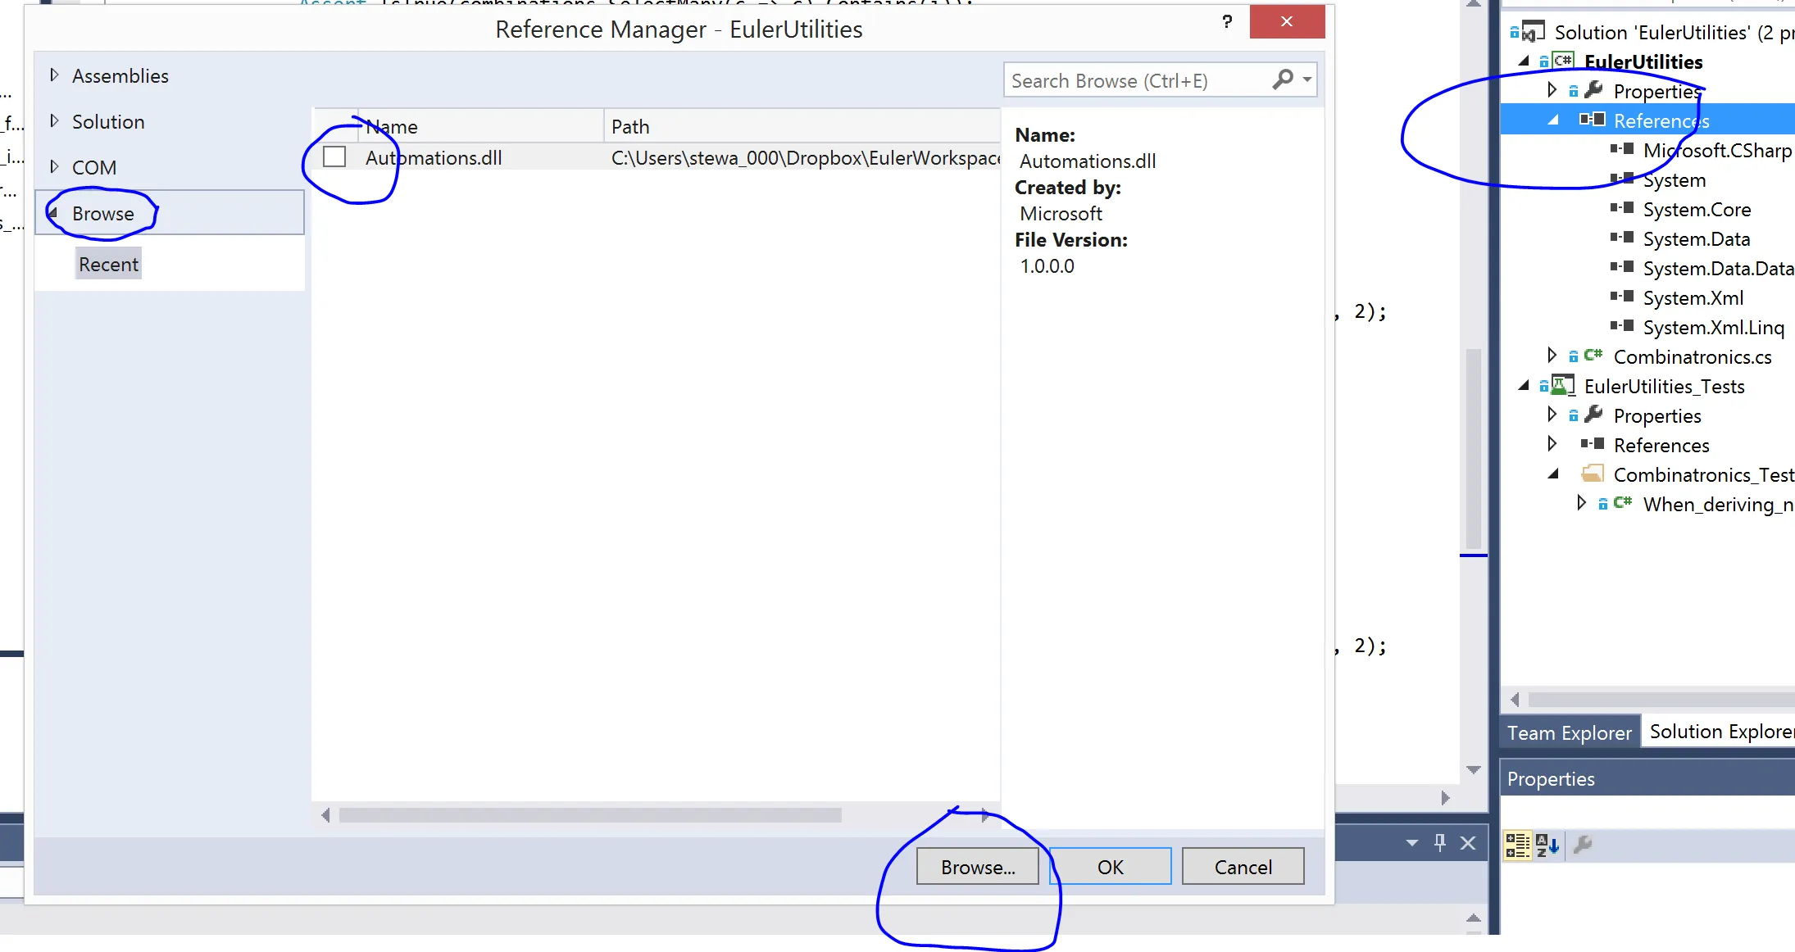Click the reference list horizontal scrollbar

pyautogui.click(x=590, y=815)
